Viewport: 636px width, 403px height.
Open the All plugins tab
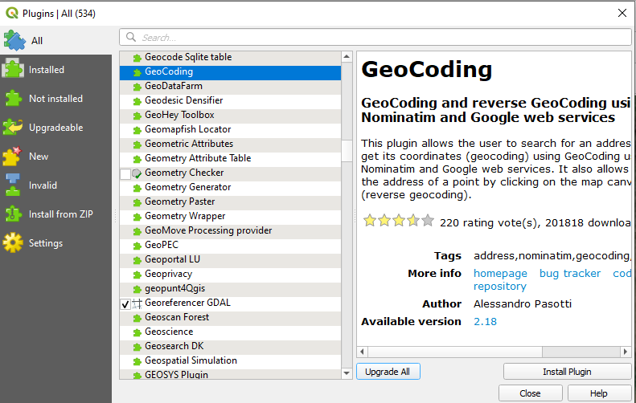pyautogui.click(x=55, y=40)
